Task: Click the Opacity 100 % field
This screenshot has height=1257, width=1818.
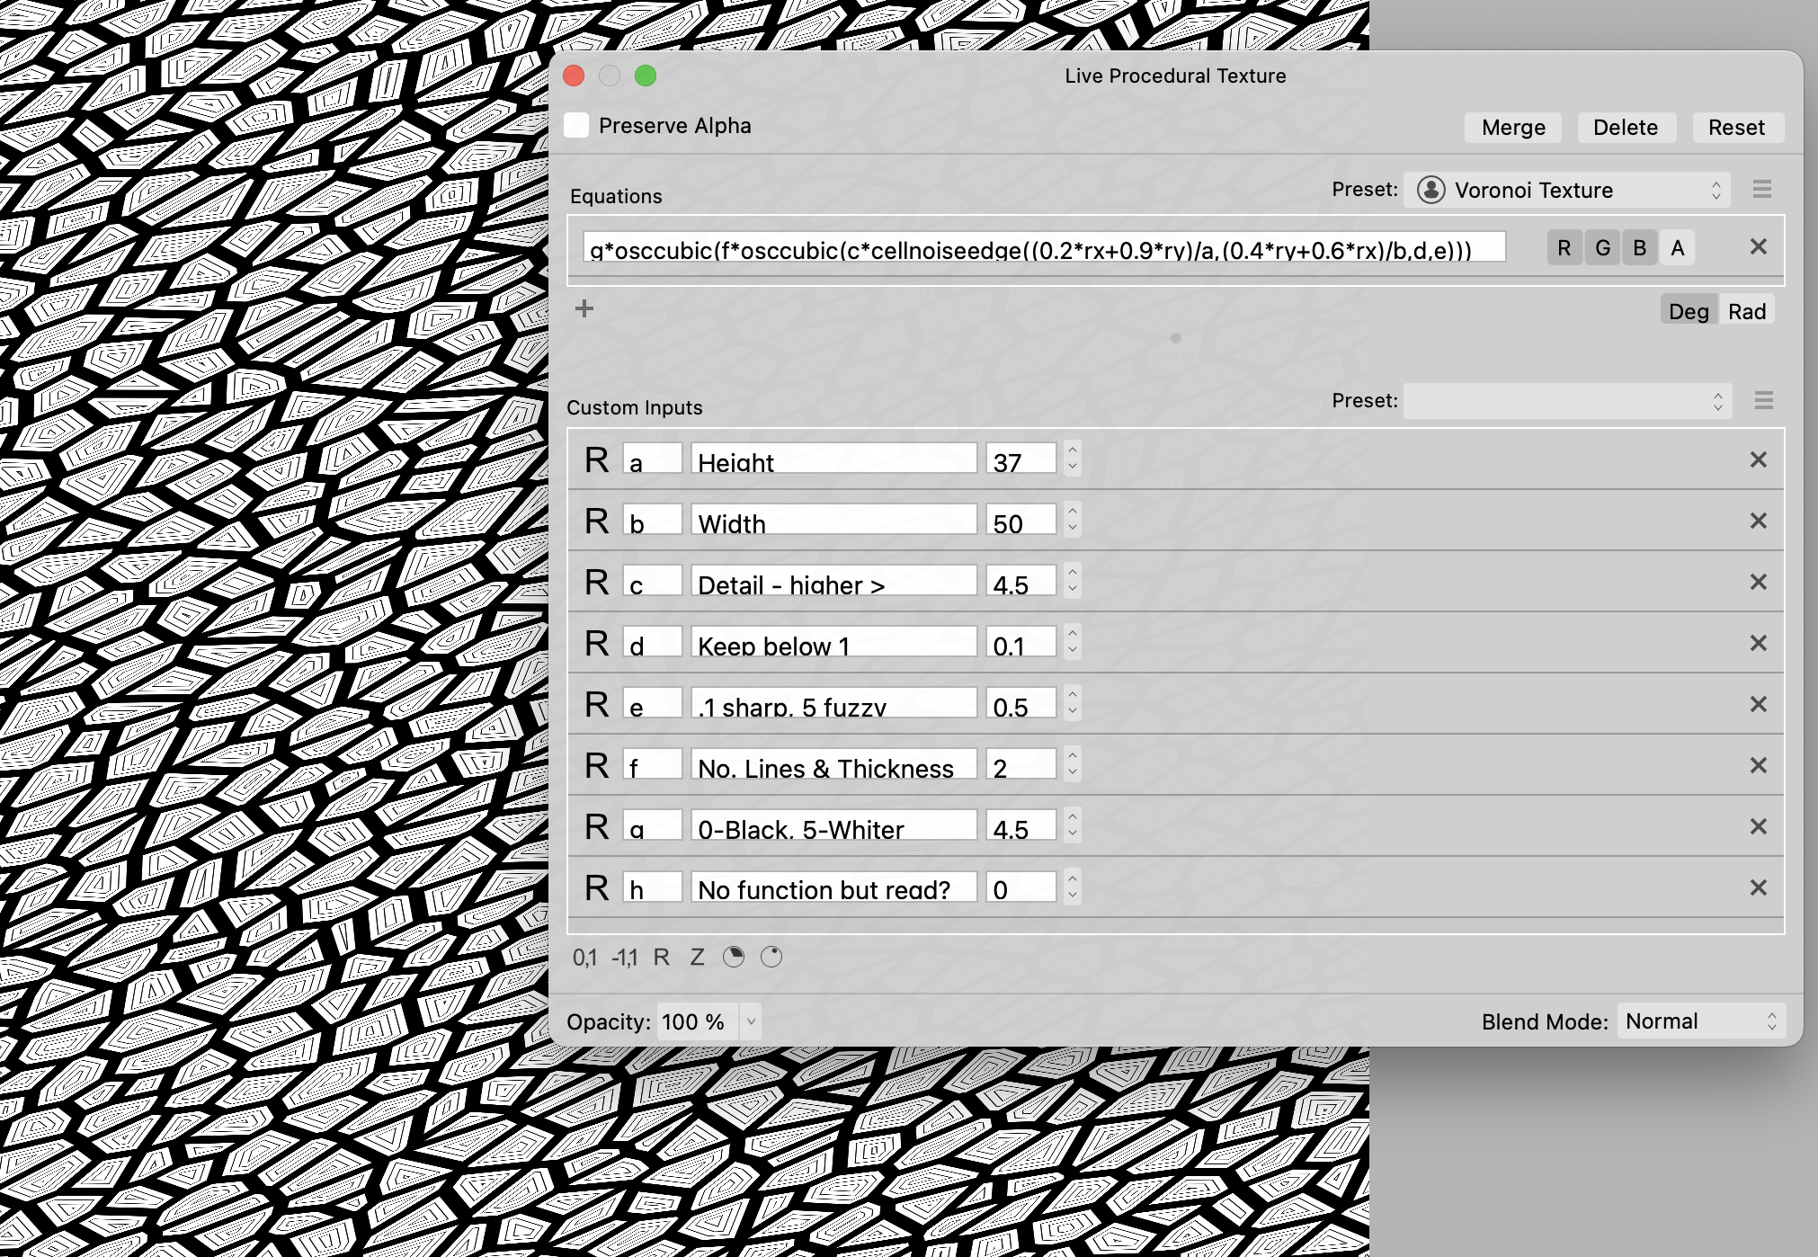Action: click(x=698, y=1021)
